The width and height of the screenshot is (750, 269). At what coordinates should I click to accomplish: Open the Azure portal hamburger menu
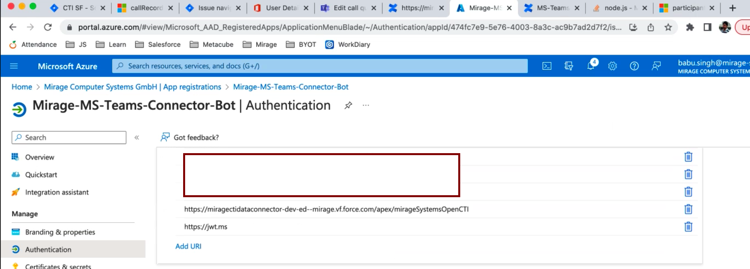14,66
